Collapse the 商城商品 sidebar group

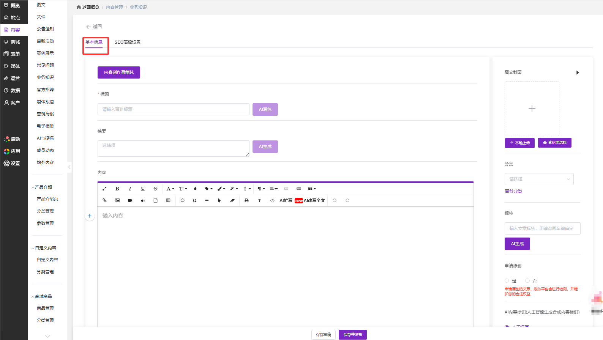33,297
